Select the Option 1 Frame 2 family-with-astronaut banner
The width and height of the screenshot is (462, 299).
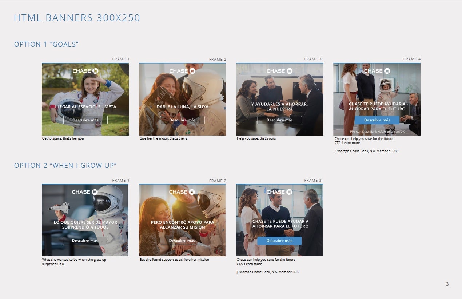182,99
